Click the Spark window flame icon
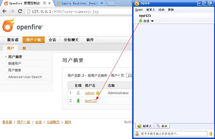The height and width of the screenshot is (139, 215). tap(137, 3)
